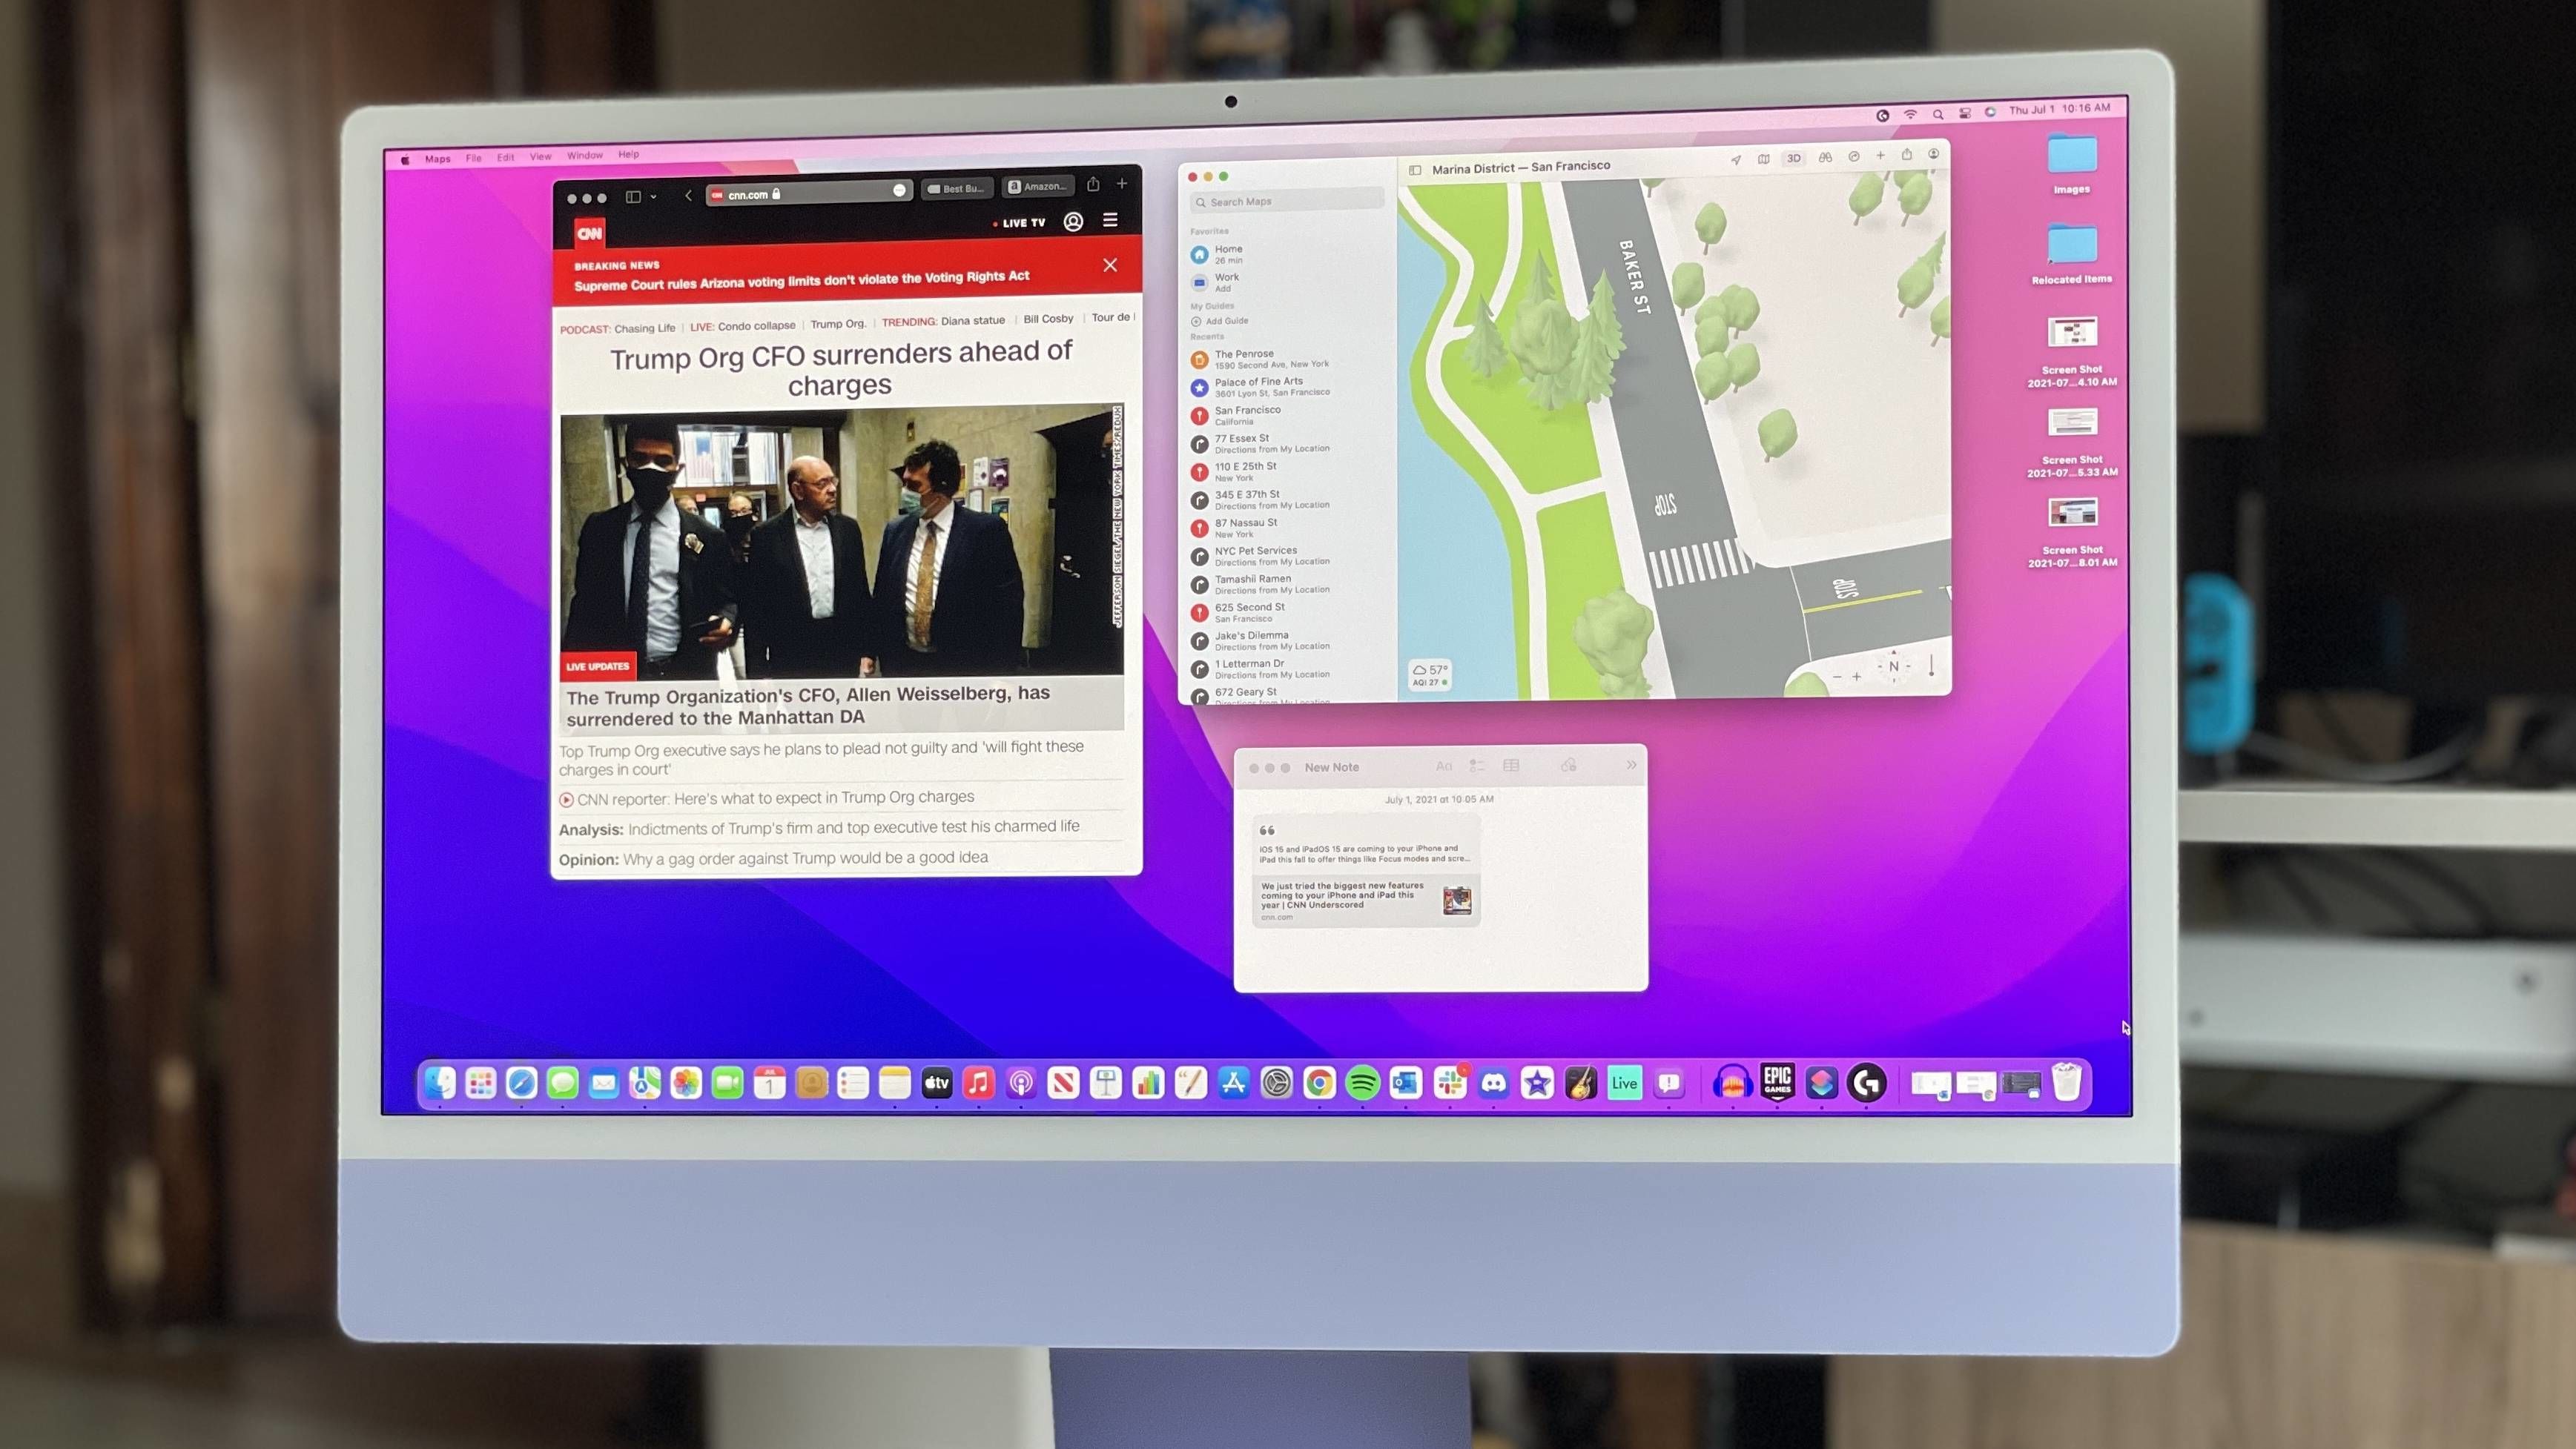Open the Edit menu

click(506, 157)
